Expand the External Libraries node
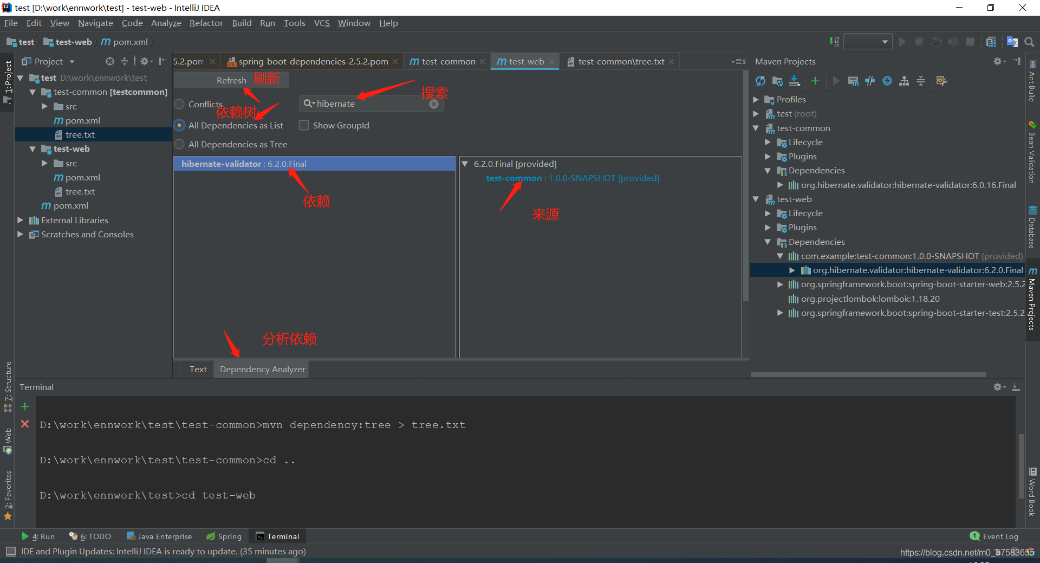Viewport: 1040px width, 563px height. [20, 220]
